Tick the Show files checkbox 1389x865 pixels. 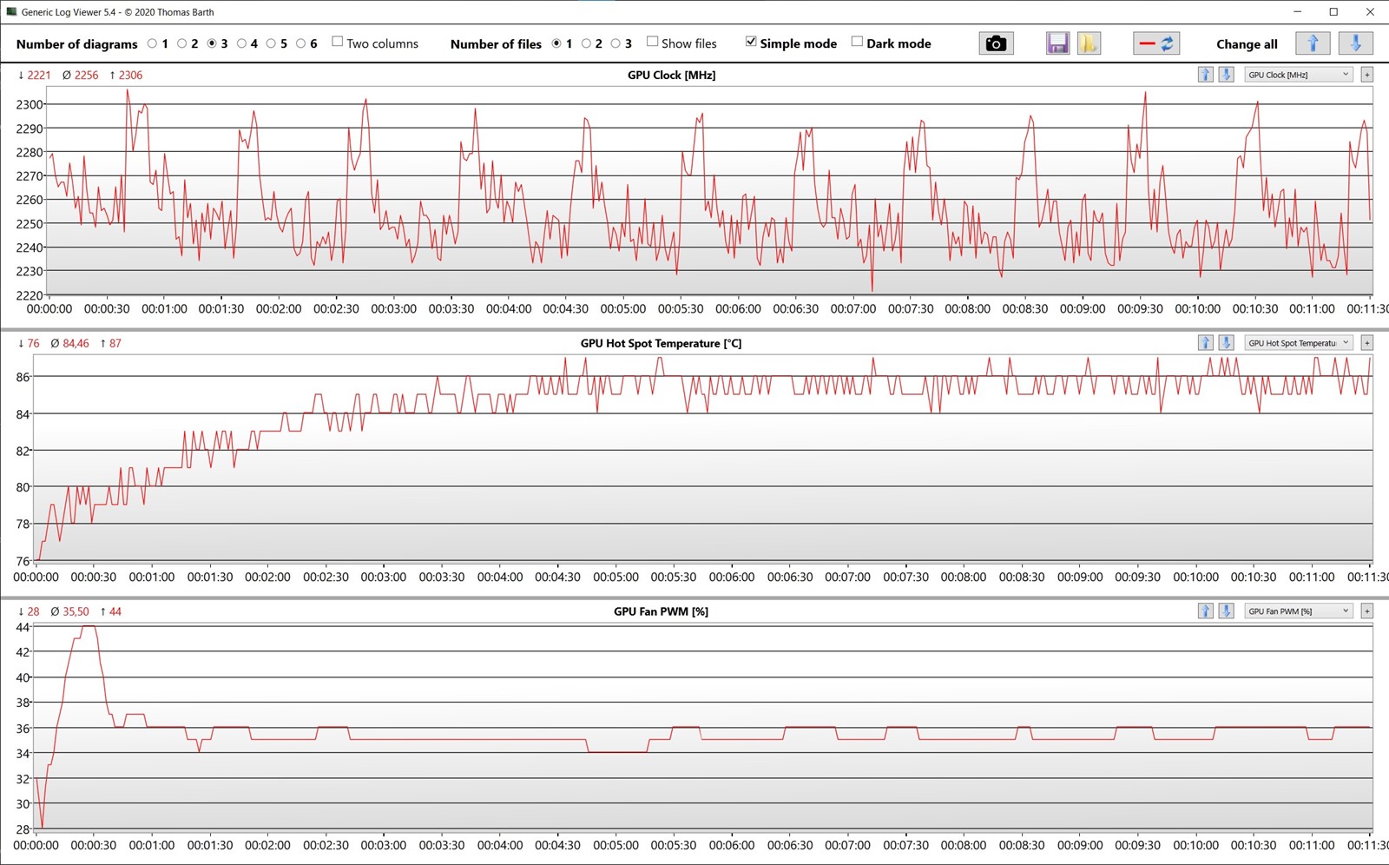coord(652,43)
